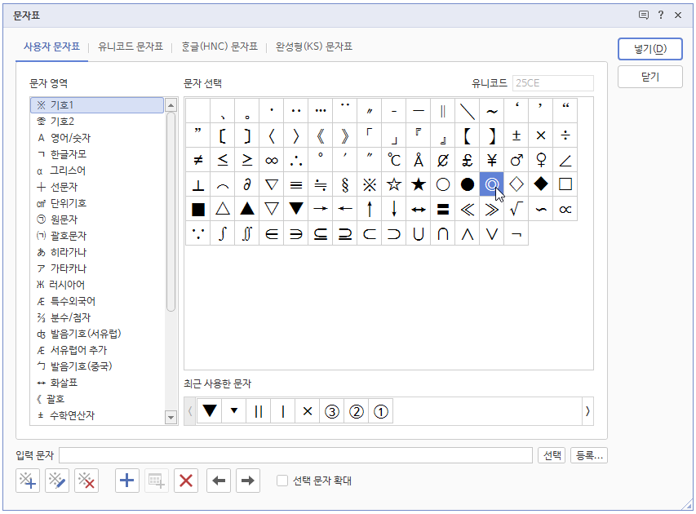Switch to 유니코드 문자표 tab
The height and width of the screenshot is (514, 696).
pos(131,47)
